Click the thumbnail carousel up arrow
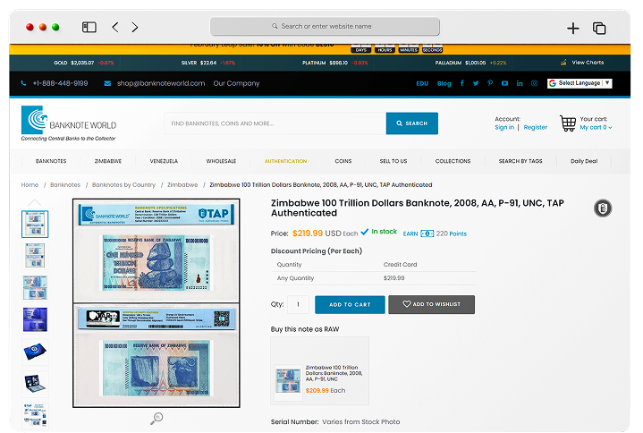 tap(35, 202)
